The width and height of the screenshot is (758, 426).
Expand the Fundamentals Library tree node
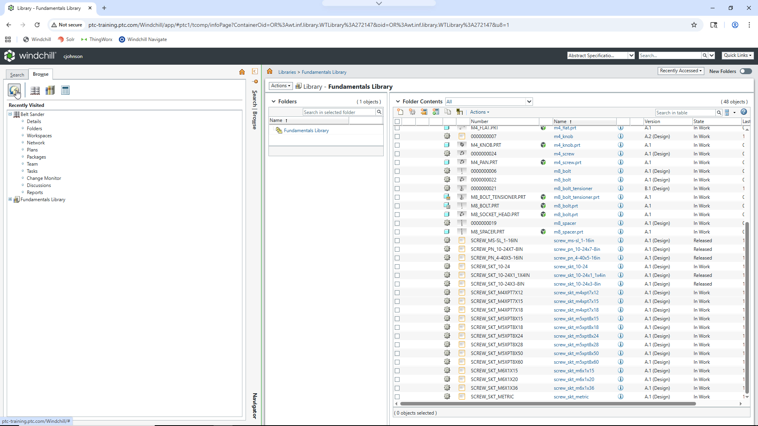10,200
